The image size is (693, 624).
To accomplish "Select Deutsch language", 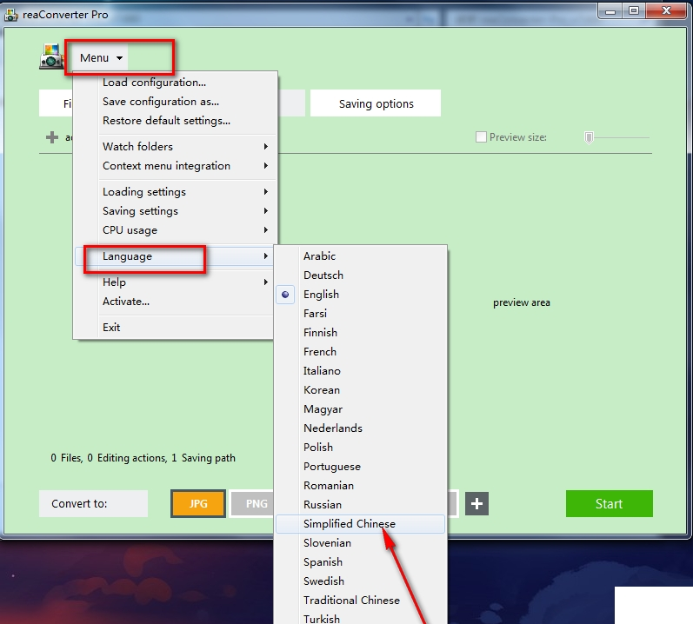I will 360,275.
